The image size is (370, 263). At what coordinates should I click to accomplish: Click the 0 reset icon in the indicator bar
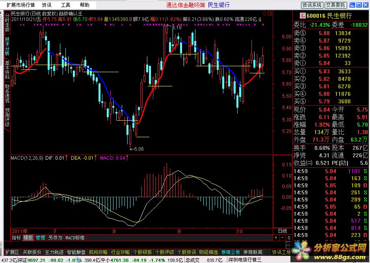(289, 238)
